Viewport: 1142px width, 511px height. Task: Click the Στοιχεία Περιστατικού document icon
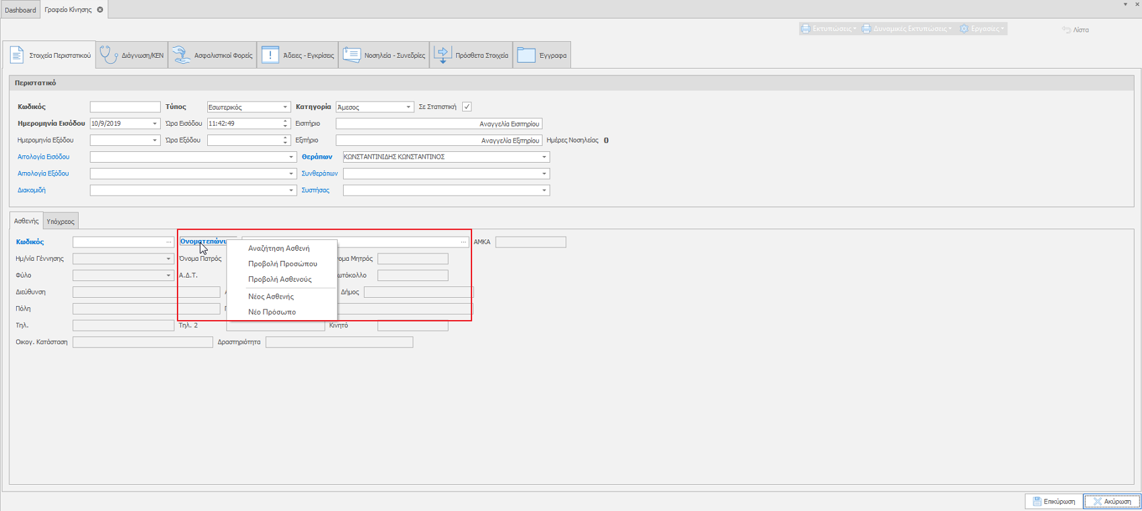coord(17,55)
